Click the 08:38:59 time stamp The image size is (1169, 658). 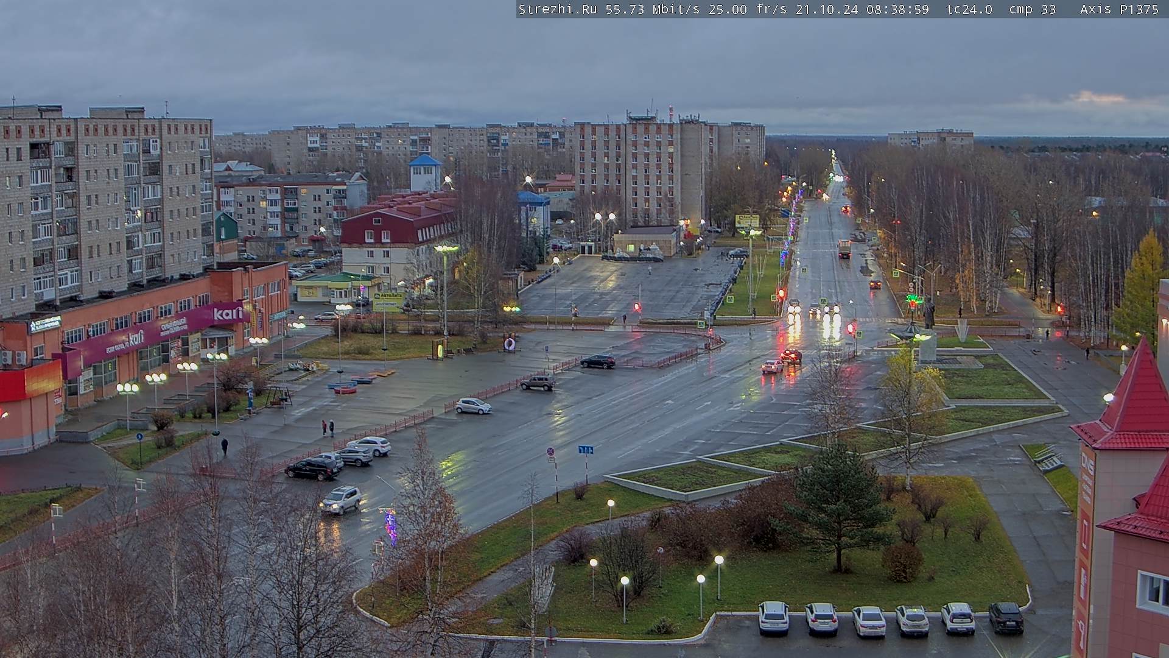pyautogui.click(x=897, y=10)
